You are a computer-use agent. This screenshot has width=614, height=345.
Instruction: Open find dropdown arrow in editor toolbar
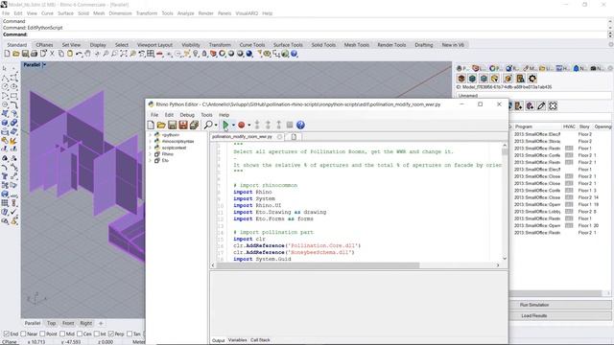216,125
